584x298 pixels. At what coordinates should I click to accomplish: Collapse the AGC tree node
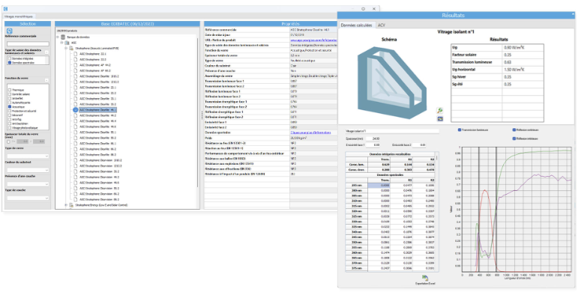coord(61,43)
